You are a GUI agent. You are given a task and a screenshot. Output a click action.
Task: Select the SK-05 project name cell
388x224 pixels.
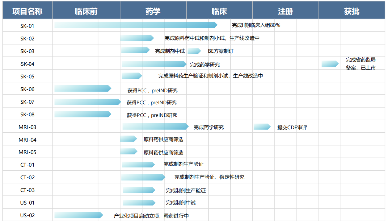click(27, 76)
